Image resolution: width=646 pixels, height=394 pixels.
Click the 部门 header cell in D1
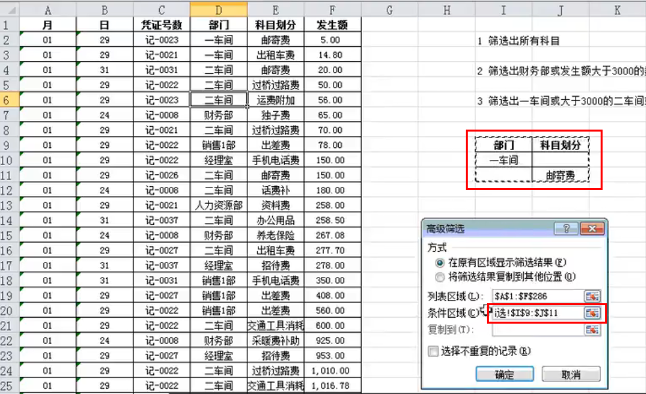[x=219, y=24]
